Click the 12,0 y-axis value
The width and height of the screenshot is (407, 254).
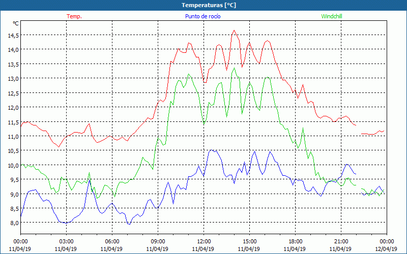[x=13, y=108]
